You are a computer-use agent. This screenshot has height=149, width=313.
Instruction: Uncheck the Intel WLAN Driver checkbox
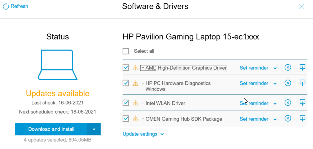tap(126, 103)
